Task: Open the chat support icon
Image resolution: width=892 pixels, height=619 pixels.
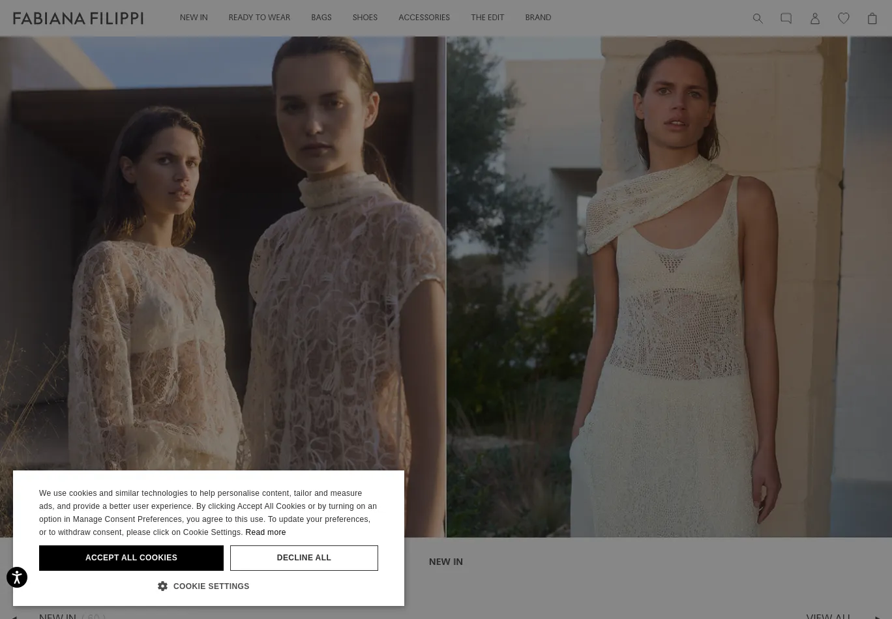Action: (x=786, y=18)
